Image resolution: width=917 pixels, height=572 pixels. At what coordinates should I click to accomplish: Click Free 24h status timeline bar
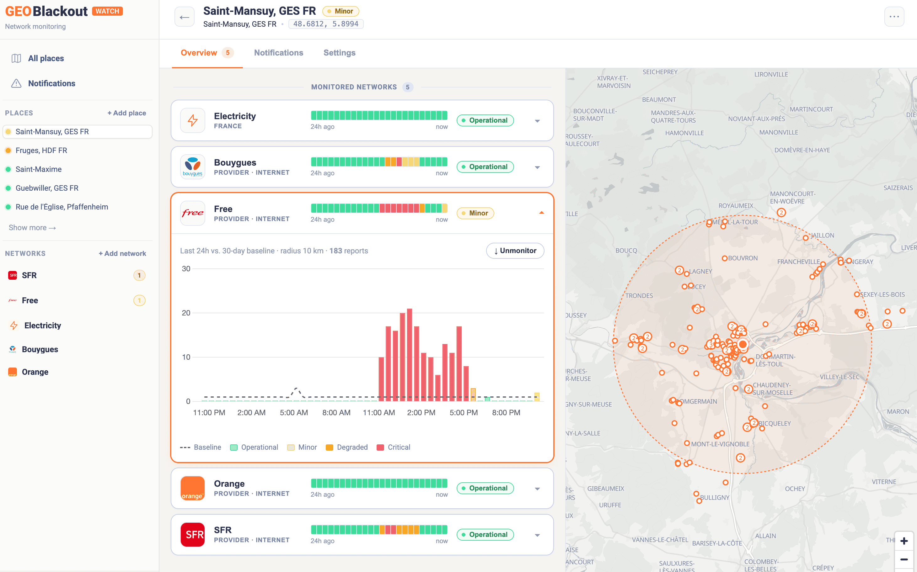[379, 208]
